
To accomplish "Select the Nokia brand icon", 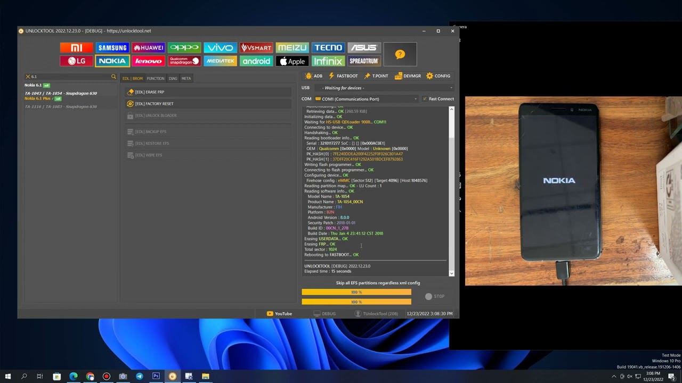I will coord(112,61).
